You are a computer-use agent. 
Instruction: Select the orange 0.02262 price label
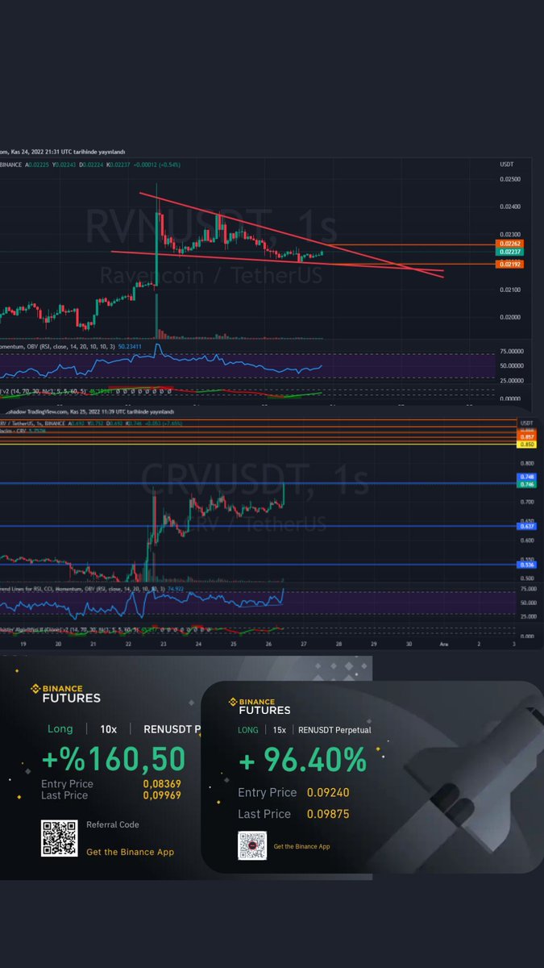click(508, 244)
